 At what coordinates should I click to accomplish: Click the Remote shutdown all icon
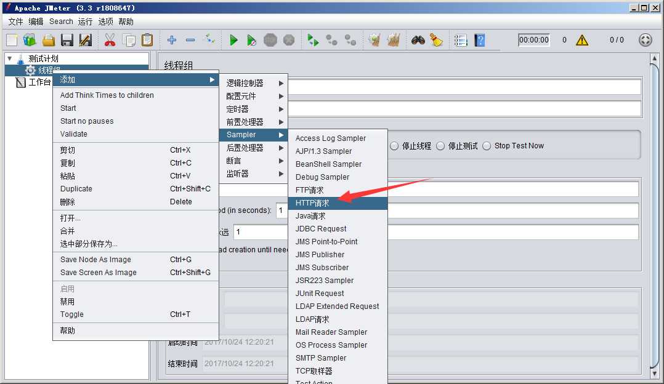point(350,40)
